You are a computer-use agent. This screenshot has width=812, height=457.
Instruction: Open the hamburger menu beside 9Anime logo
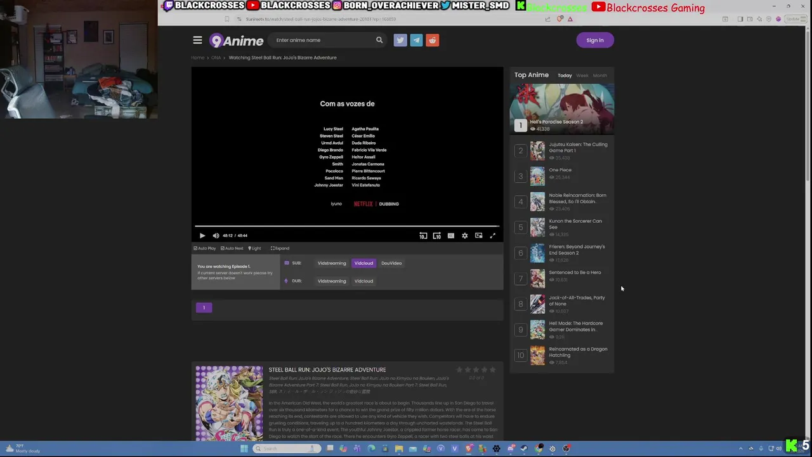pyautogui.click(x=197, y=40)
